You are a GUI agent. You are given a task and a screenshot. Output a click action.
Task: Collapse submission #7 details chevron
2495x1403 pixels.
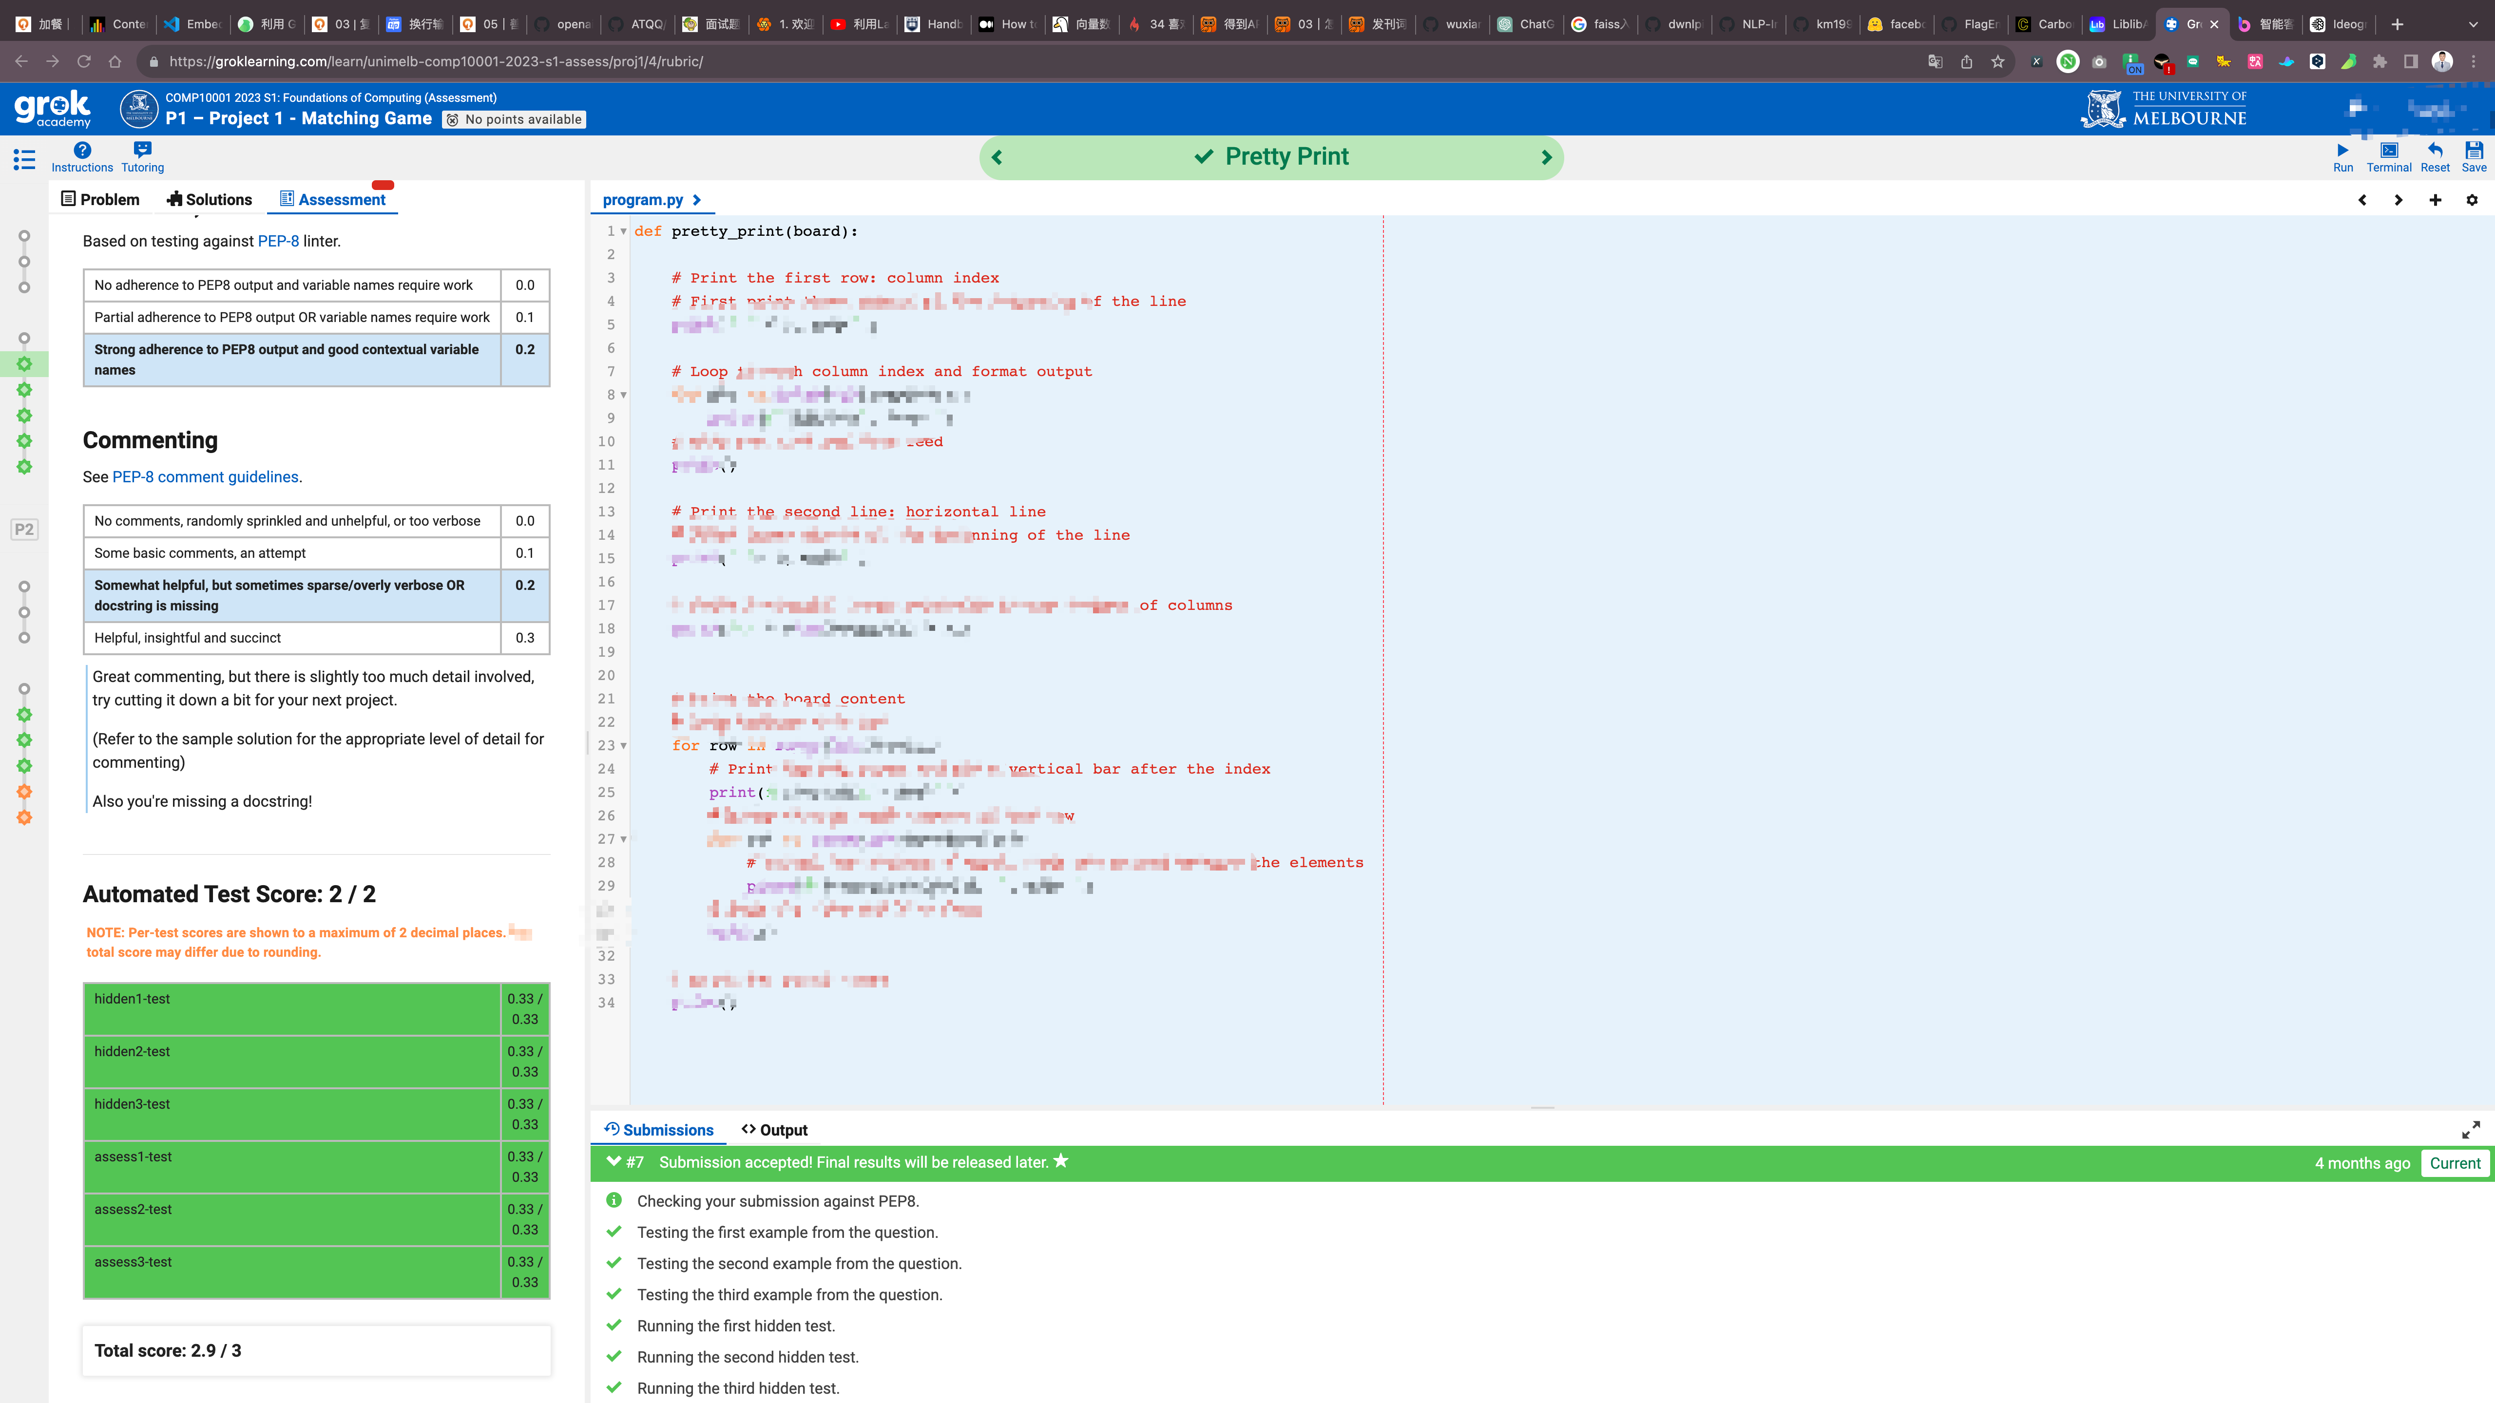click(x=613, y=1162)
